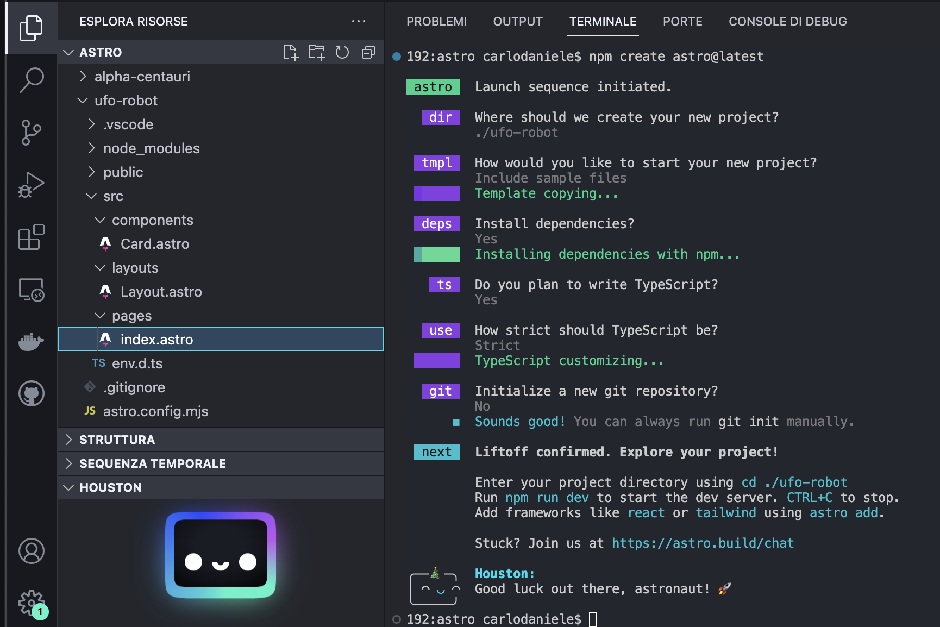The height and width of the screenshot is (627, 940).
Task: Click the 'Good luck out there, astronaut!' text
Action: [x=592, y=588]
